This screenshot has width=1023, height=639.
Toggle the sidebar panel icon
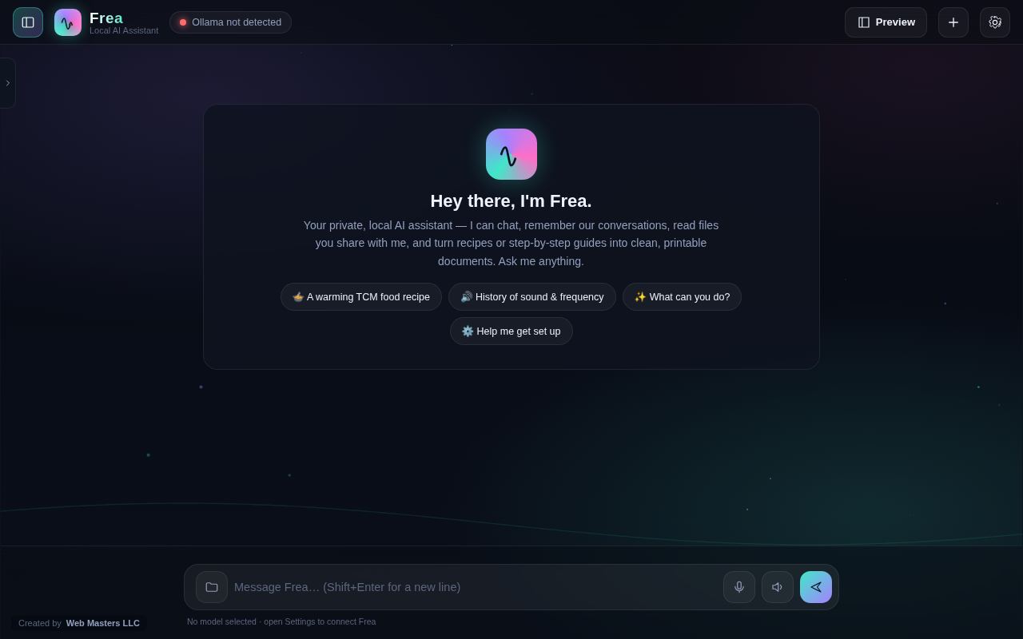[x=28, y=22]
